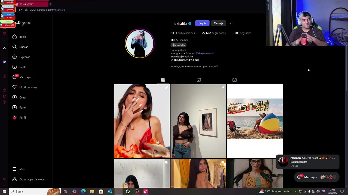
Task: Click the Aria icon in browser sidebar
Action: pos(4,48)
